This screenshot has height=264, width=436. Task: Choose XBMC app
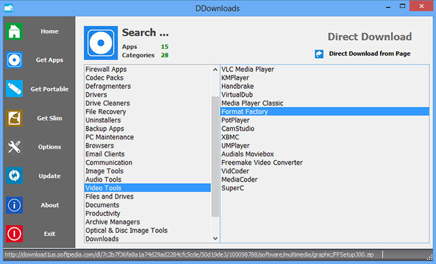(x=325, y=137)
